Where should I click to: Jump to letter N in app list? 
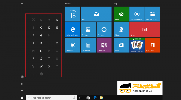(33, 51)
